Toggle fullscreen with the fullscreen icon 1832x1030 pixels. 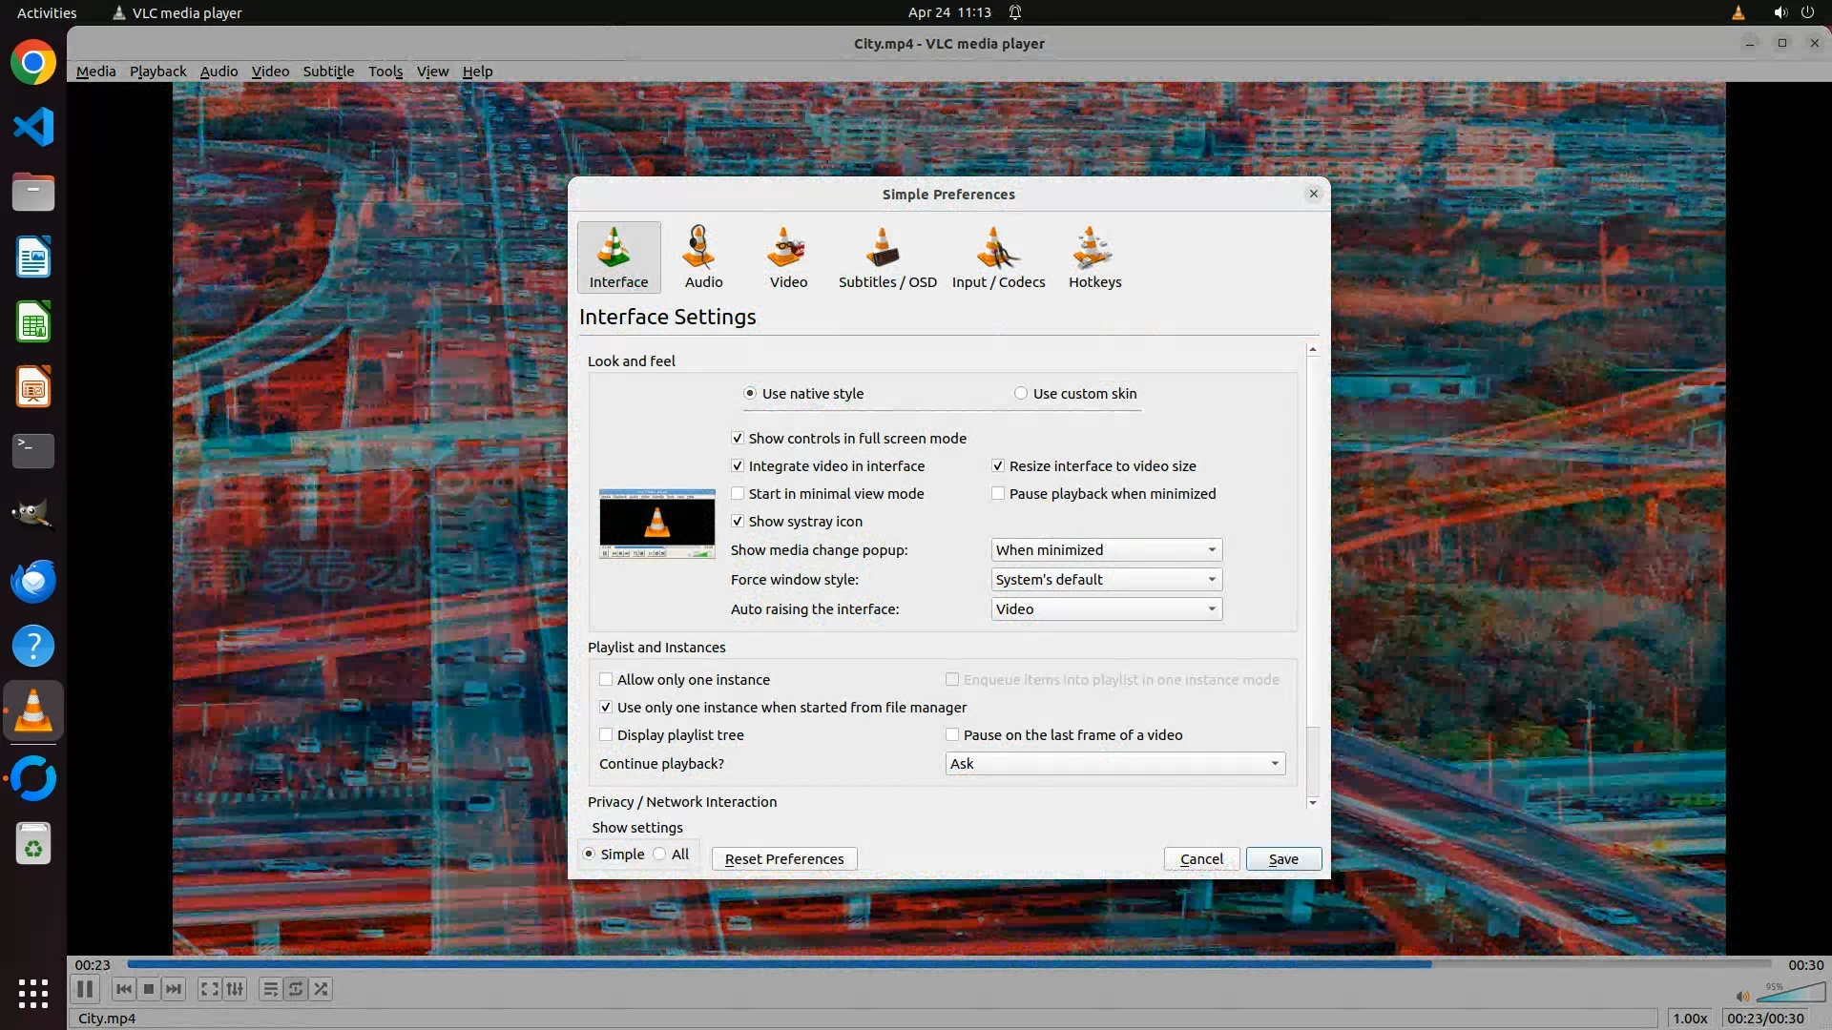pyautogui.click(x=209, y=989)
